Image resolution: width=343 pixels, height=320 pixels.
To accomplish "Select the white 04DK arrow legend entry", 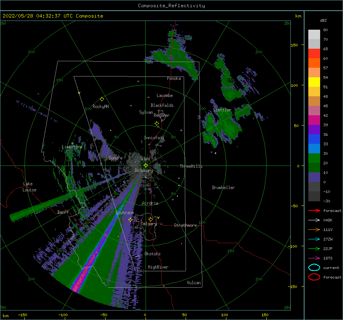I will coord(314,220).
